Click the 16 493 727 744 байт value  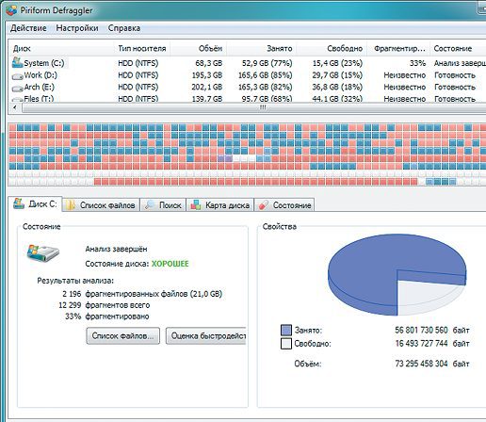432,344
